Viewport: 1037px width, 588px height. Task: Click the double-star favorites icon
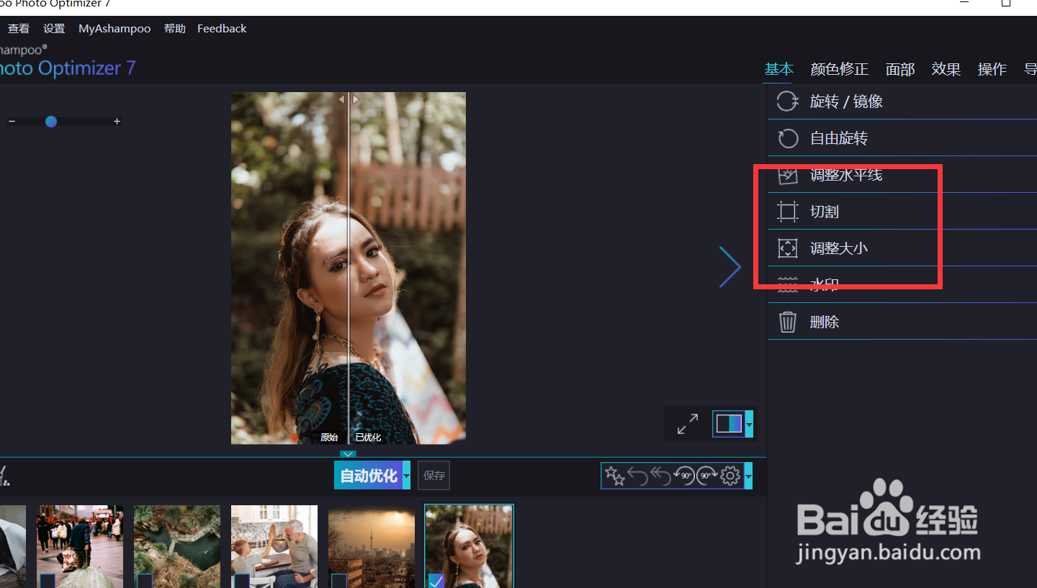615,476
